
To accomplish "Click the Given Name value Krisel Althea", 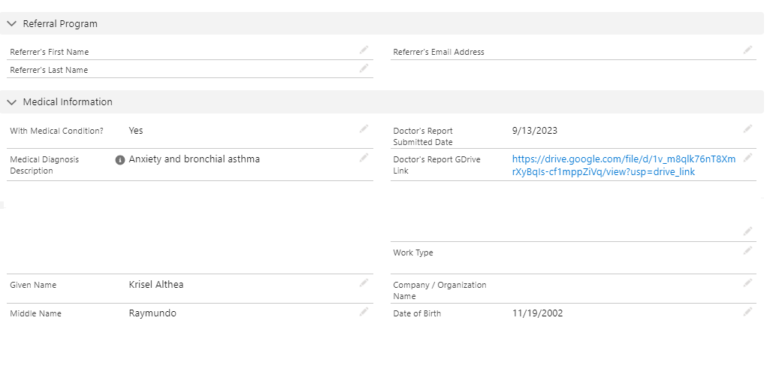I will (156, 285).
